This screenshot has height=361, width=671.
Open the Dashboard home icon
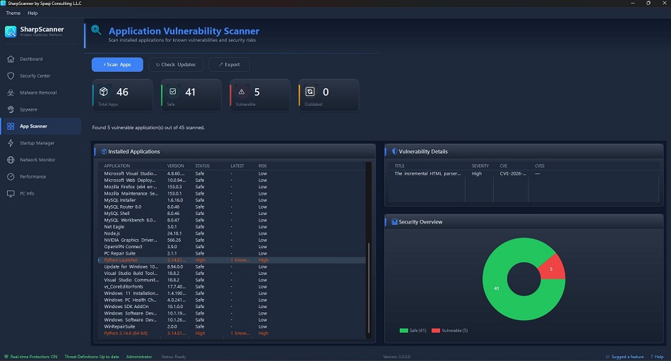[11, 59]
